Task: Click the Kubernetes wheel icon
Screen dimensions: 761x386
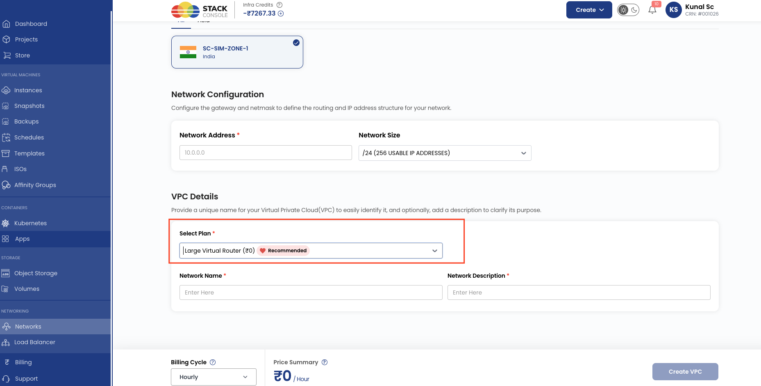Action: pos(5,223)
